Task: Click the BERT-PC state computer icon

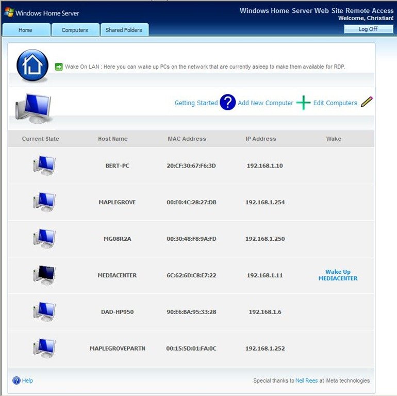Action: tap(44, 166)
